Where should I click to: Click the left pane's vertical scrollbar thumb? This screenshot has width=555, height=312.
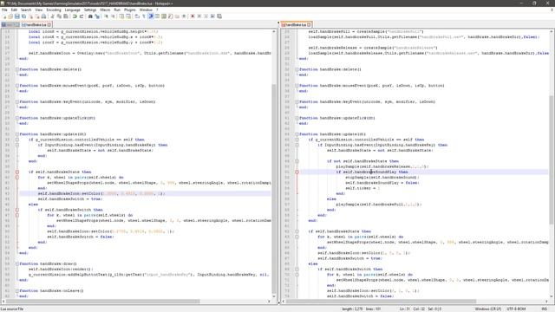click(274, 188)
